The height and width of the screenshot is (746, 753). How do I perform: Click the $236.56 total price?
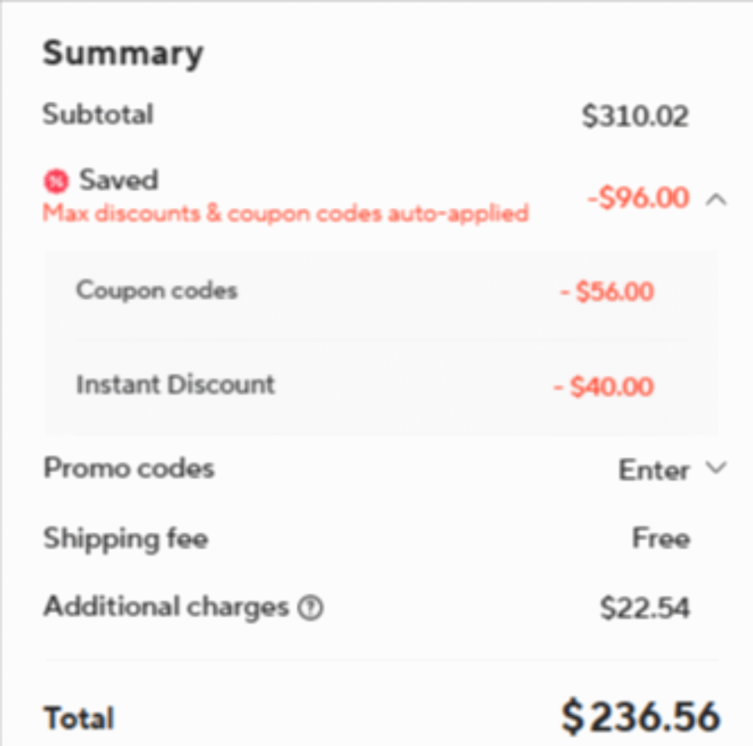pyautogui.click(x=640, y=716)
